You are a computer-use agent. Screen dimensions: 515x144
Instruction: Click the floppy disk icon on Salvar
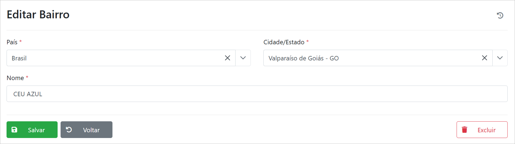[14, 130]
